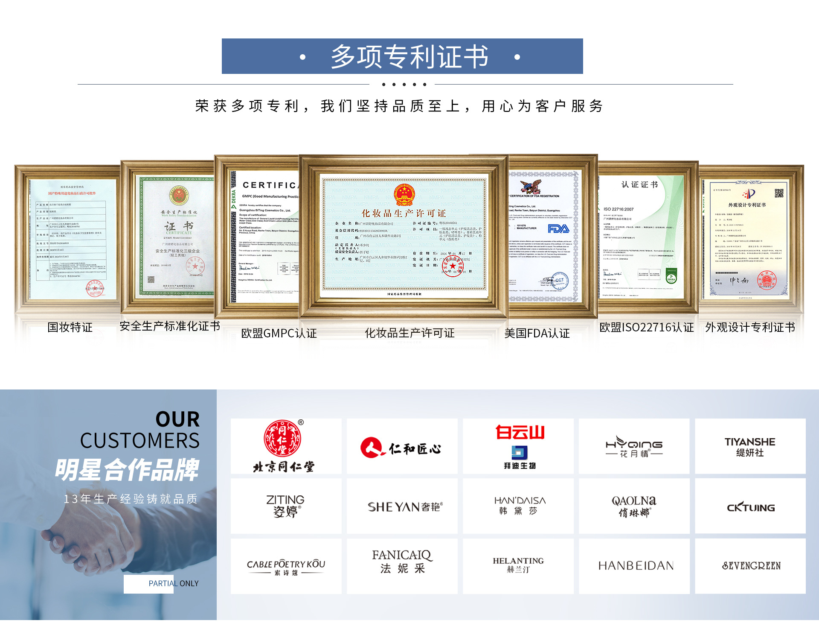Click the 欧盟ISO22716认证 caption label
This screenshot has height=644, width=819.
point(646,327)
